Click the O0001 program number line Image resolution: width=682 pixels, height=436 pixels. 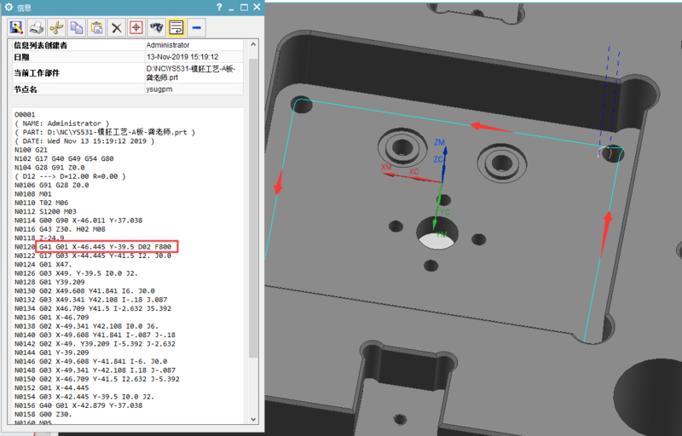coord(25,115)
